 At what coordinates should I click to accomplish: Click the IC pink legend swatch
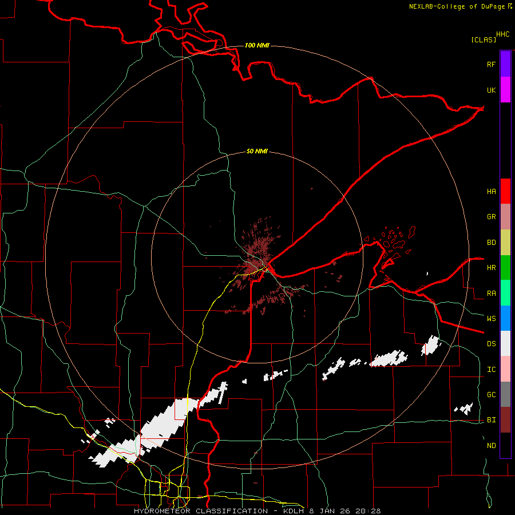pyautogui.click(x=505, y=369)
